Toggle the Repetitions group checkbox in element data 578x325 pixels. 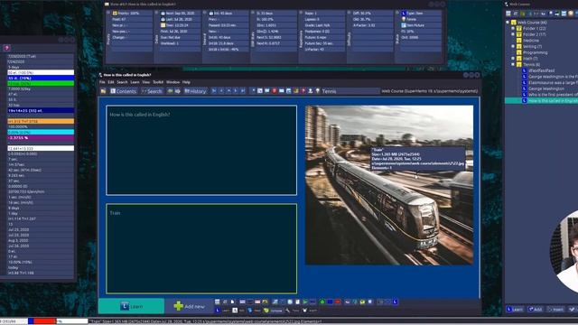[x=301, y=13]
